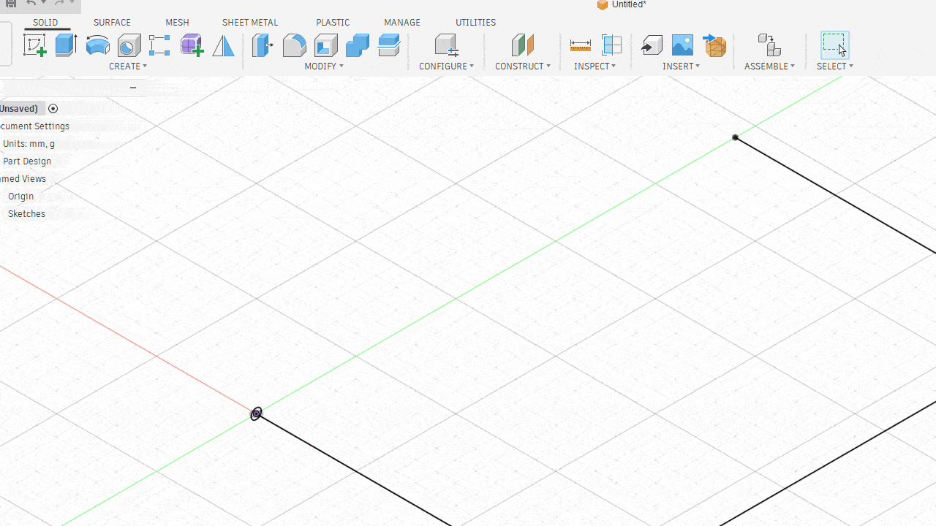
Task: Click the Construct offset plane icon
Action: coord(522,45)
